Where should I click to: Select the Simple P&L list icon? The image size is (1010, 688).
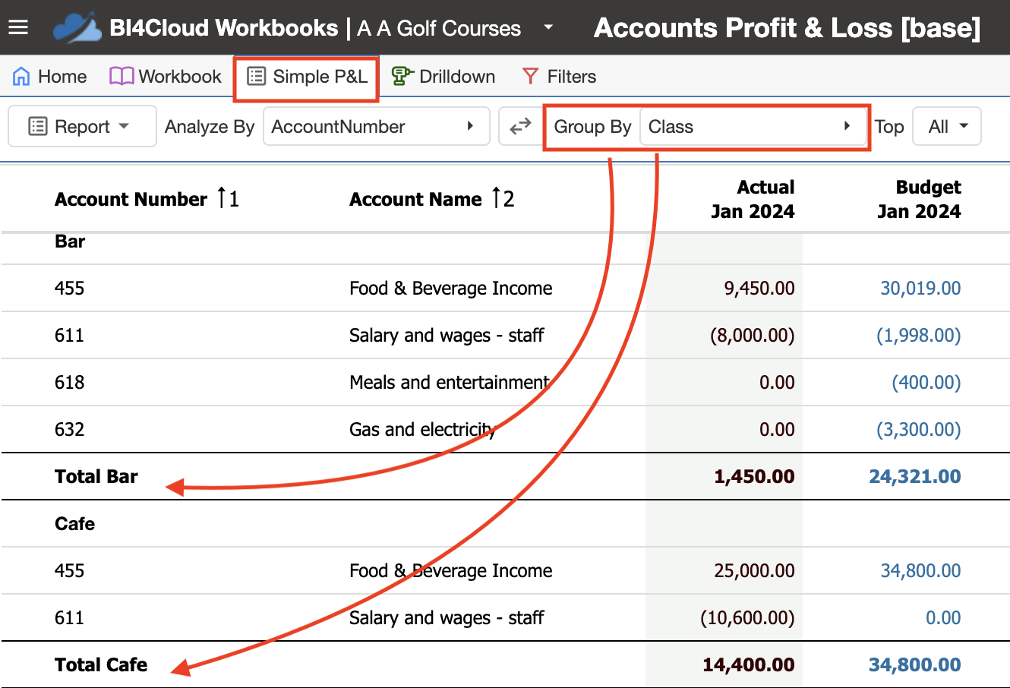tap(257, 77)
